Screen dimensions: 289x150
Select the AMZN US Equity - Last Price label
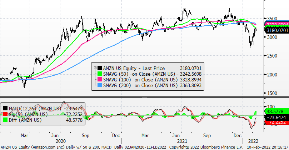tap(134, 68)
